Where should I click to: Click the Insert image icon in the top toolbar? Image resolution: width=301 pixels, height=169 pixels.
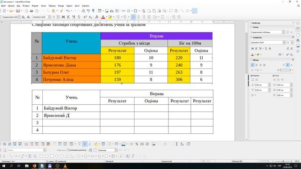tap(107, 11)
